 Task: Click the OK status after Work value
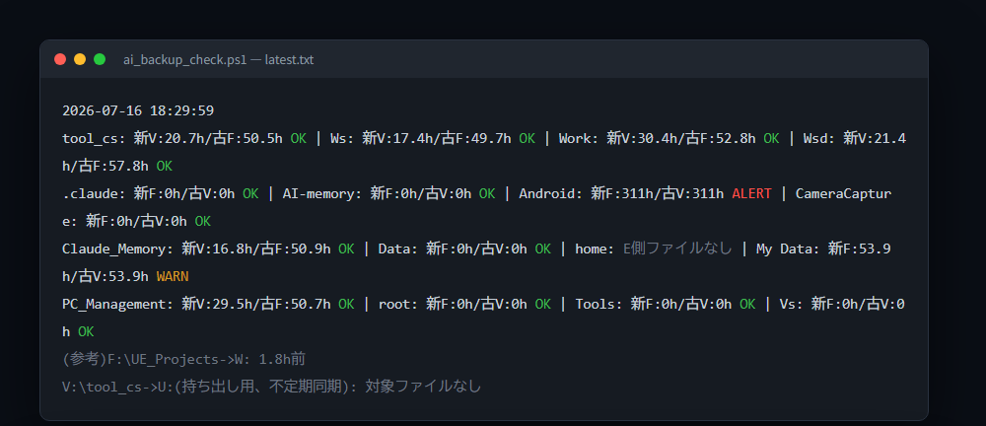pyautogui.click(x=772, y=138)
